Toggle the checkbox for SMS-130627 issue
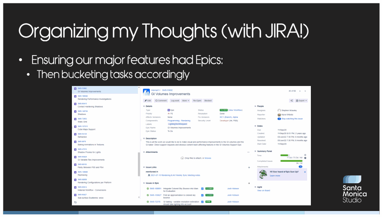Viewport: 382px width, 217px height. [x=202, y=195]
